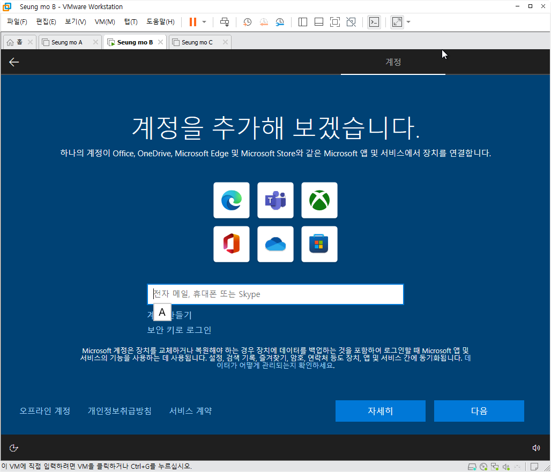This screenshot has width=551, height=472.
Task: Click the Office tile
Action: [x=232, y=244]
